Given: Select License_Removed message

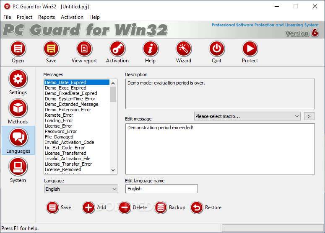Looking at the screenshot, I should coord(77,169).
